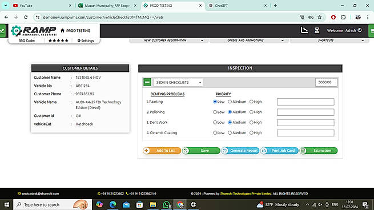Collapse the checklist with green minus icon
The width and height of the screenshot is (374, 210).
pyautogui.click(x=147, y=82)
